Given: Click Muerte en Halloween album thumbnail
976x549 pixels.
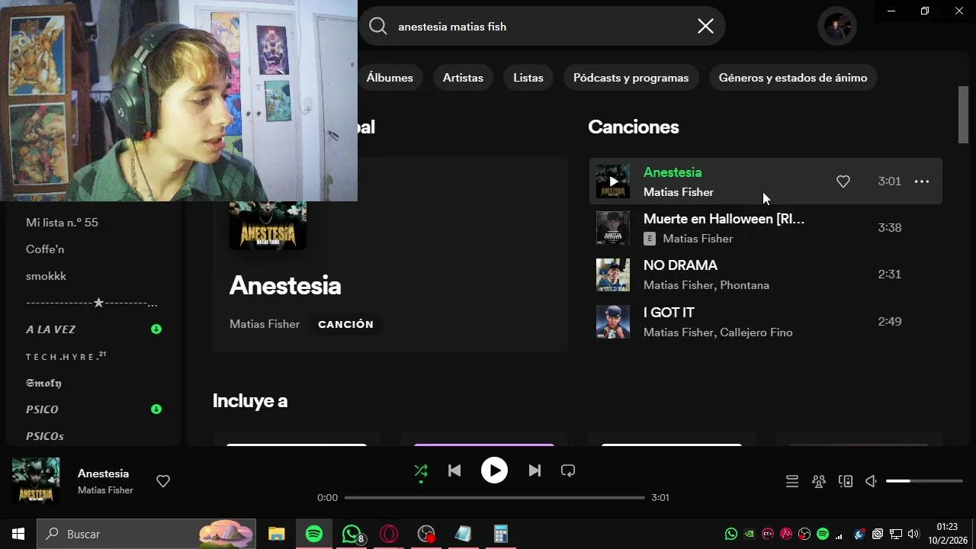Looking at the screenshot, I should (613, 228).
